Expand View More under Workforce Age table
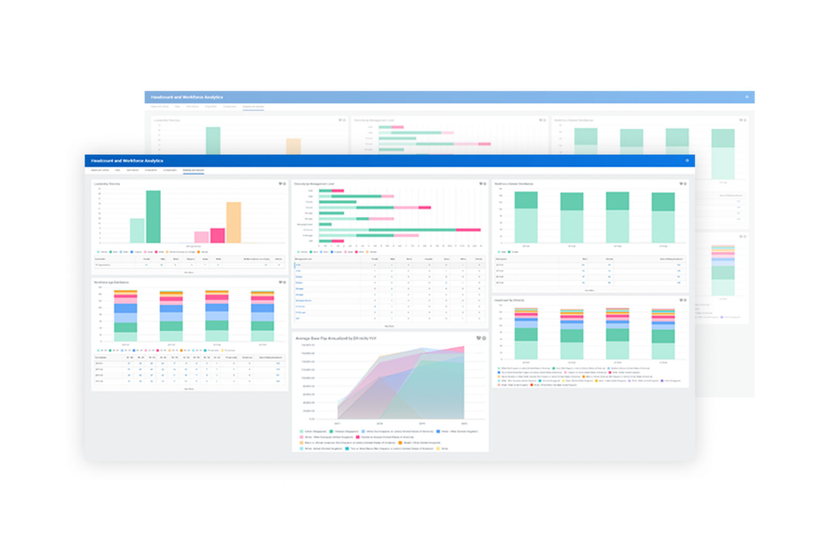 (x=189, y=389)
